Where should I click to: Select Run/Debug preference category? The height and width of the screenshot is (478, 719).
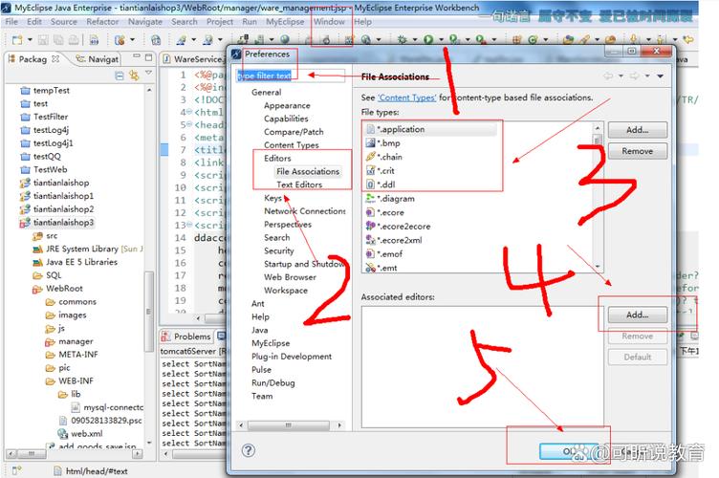pyautogui.click(x=272, y=382)
